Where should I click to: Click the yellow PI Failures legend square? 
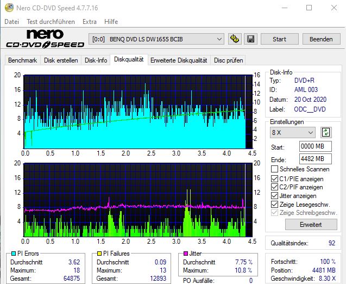pyautogui.click(x=100, y=254)
